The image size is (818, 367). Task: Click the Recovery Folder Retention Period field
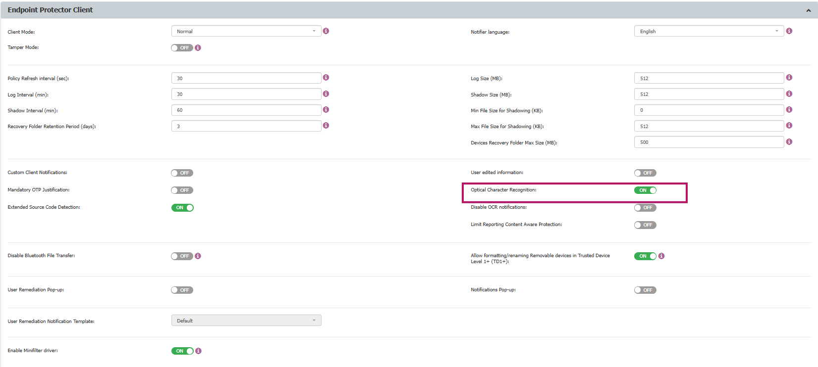(x=246, y=126)
